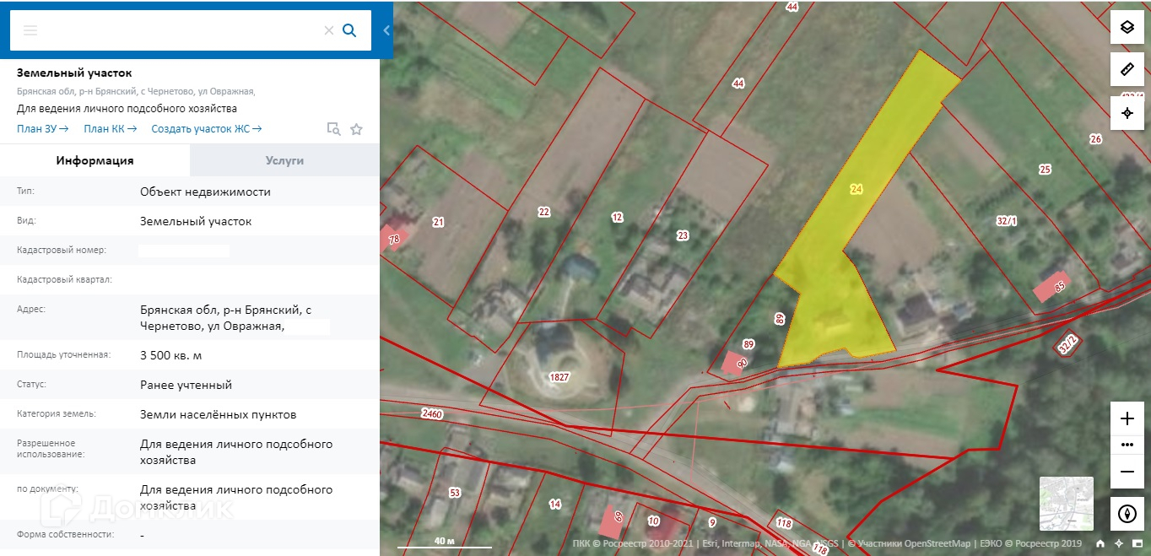Click the 40 м scale bar
The height and width of the screenshot is (556, 1151).
click(444, 543)
